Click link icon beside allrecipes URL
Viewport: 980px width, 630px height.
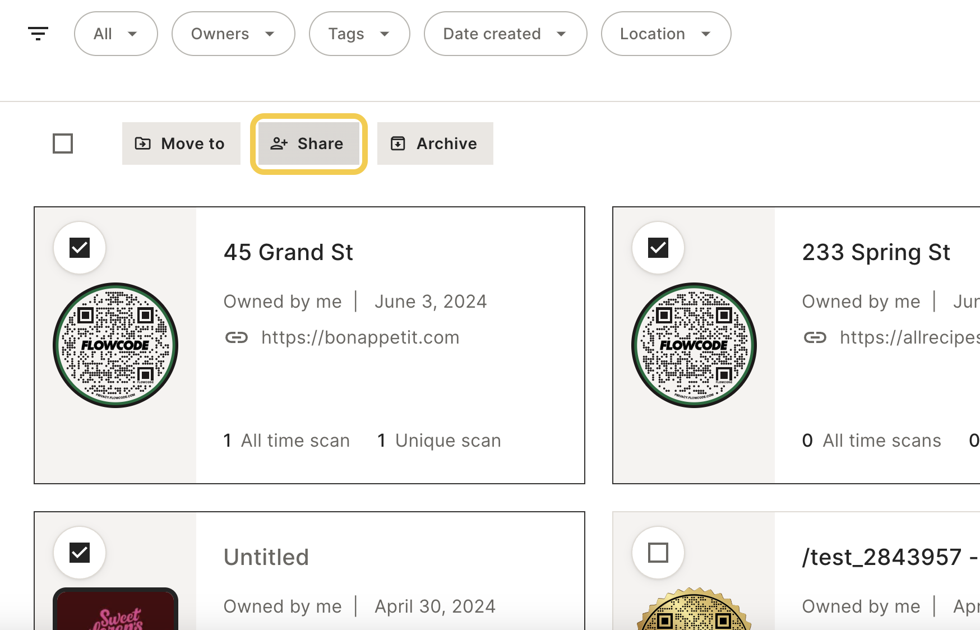815,337
